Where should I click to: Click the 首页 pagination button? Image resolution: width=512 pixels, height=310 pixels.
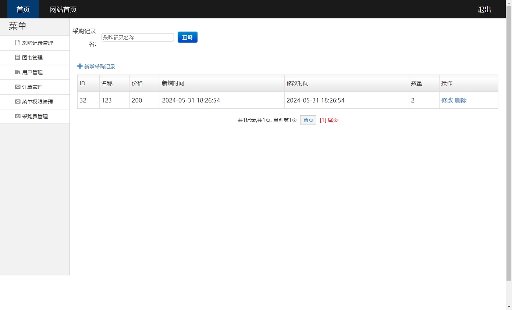click(x=308, y=120)
